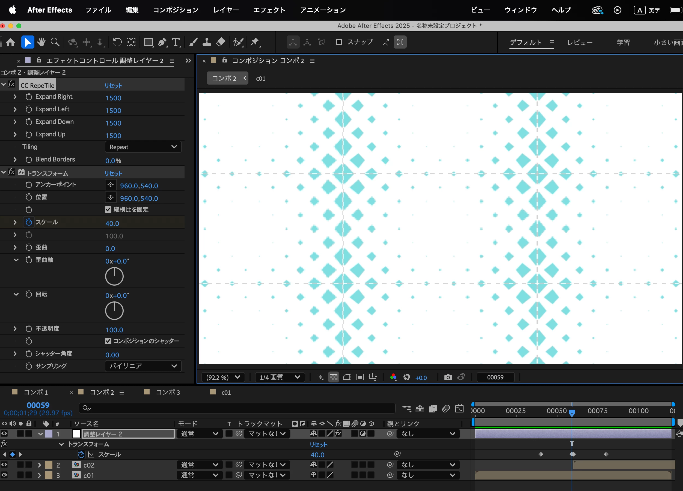Select the Pen tool

(162, 42)
